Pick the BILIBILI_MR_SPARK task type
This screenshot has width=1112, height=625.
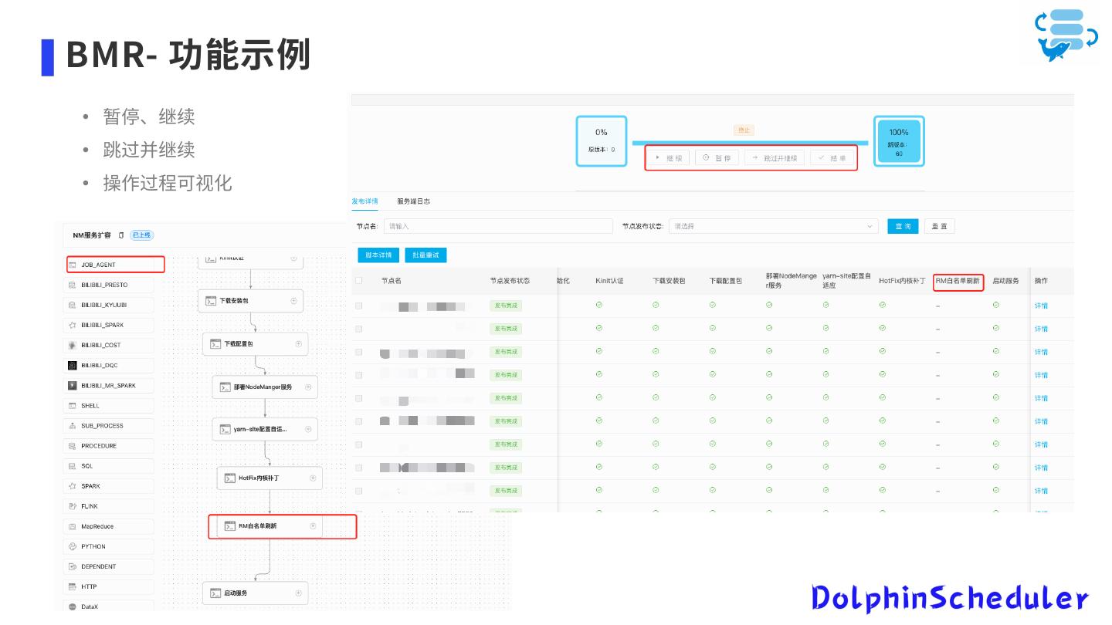click(108, 385)
